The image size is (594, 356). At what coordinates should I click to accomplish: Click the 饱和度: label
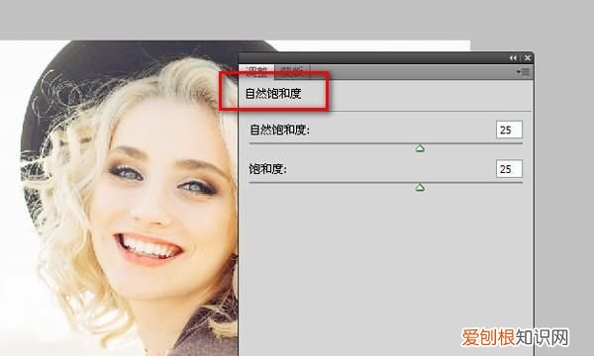268,169
